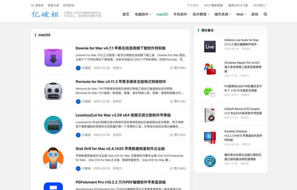
Task: Open the 个人中心 link
Action: [x=193, y=5]
